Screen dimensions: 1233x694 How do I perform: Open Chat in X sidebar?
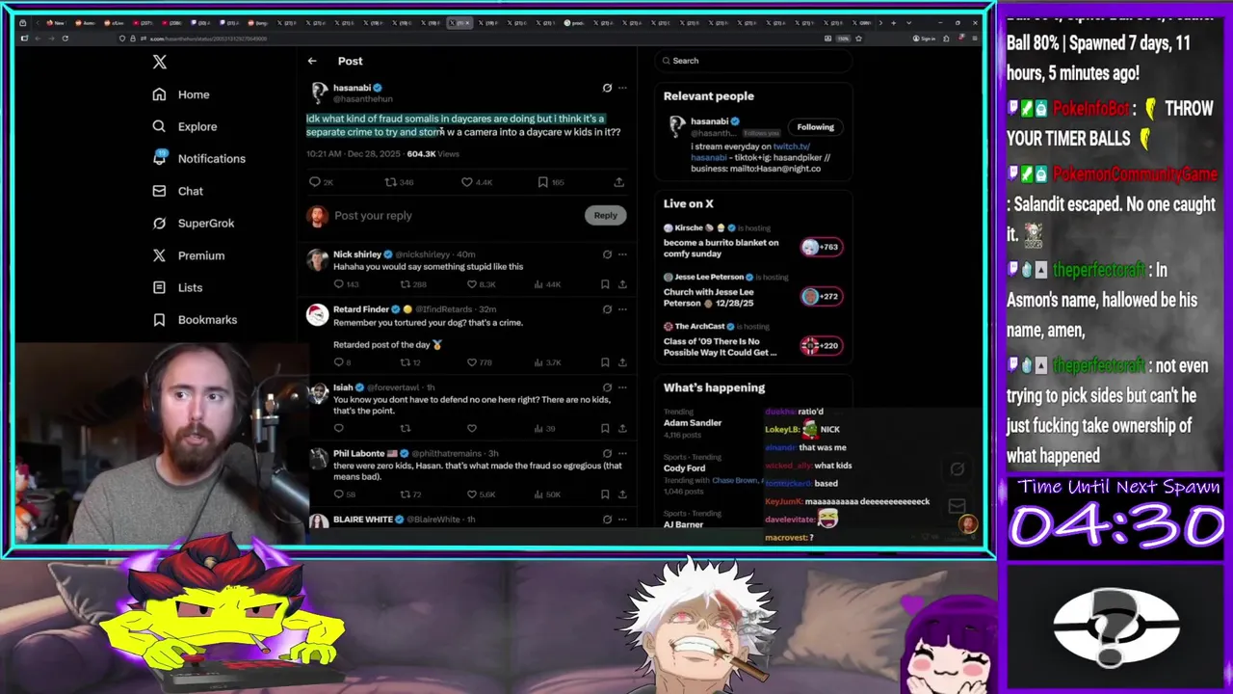[x=178, y=191]
